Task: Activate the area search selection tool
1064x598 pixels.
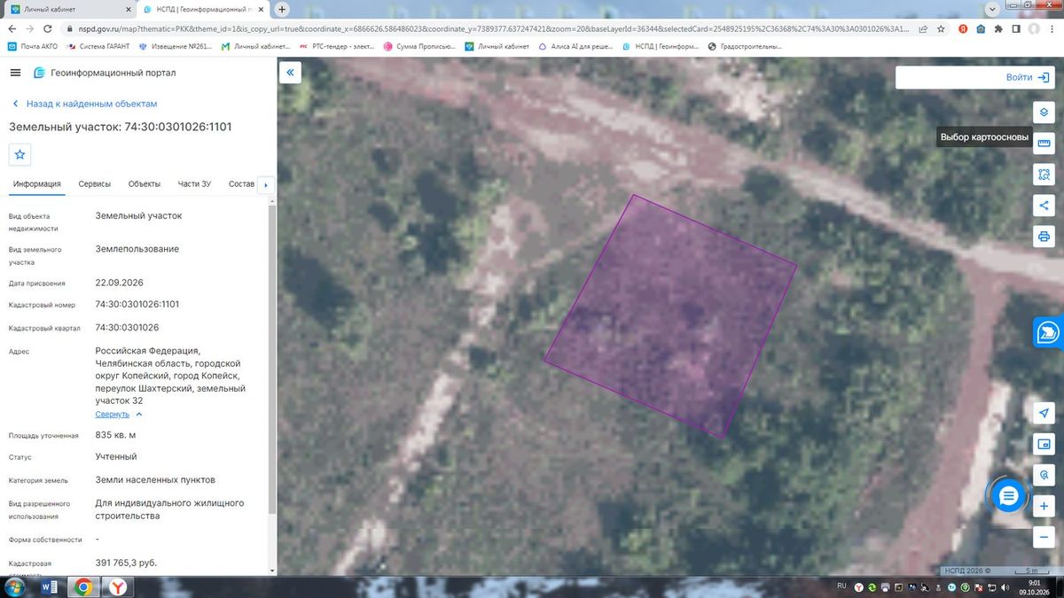Action: coord(1044,175)
